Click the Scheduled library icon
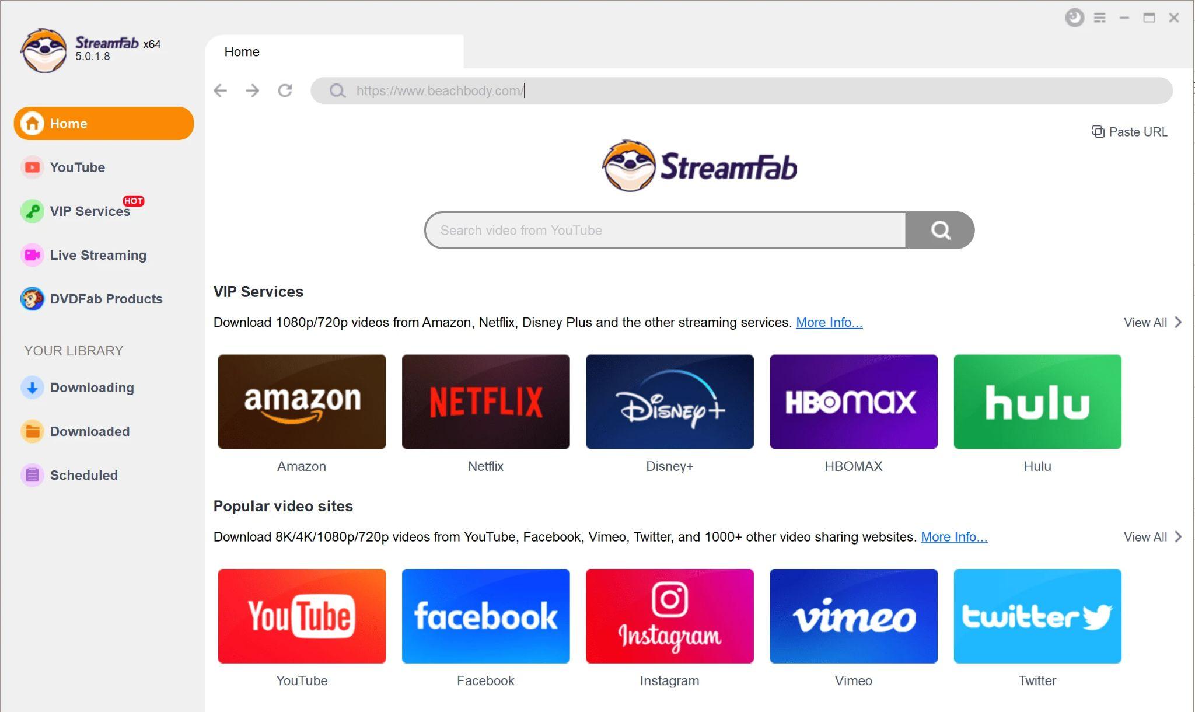This screenshot has height=712, width=1195. pos(32,474)
